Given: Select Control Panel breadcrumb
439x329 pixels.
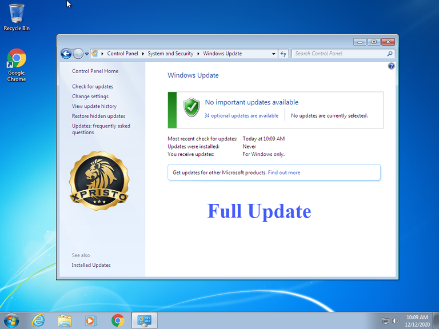Looking at the screenshot, I should (x=122, y=54).
